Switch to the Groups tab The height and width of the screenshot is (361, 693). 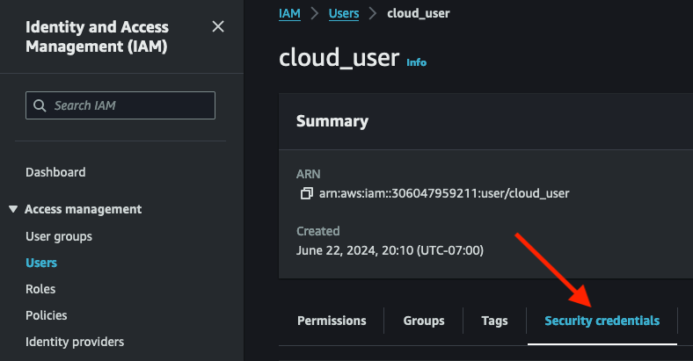[424, 321]
